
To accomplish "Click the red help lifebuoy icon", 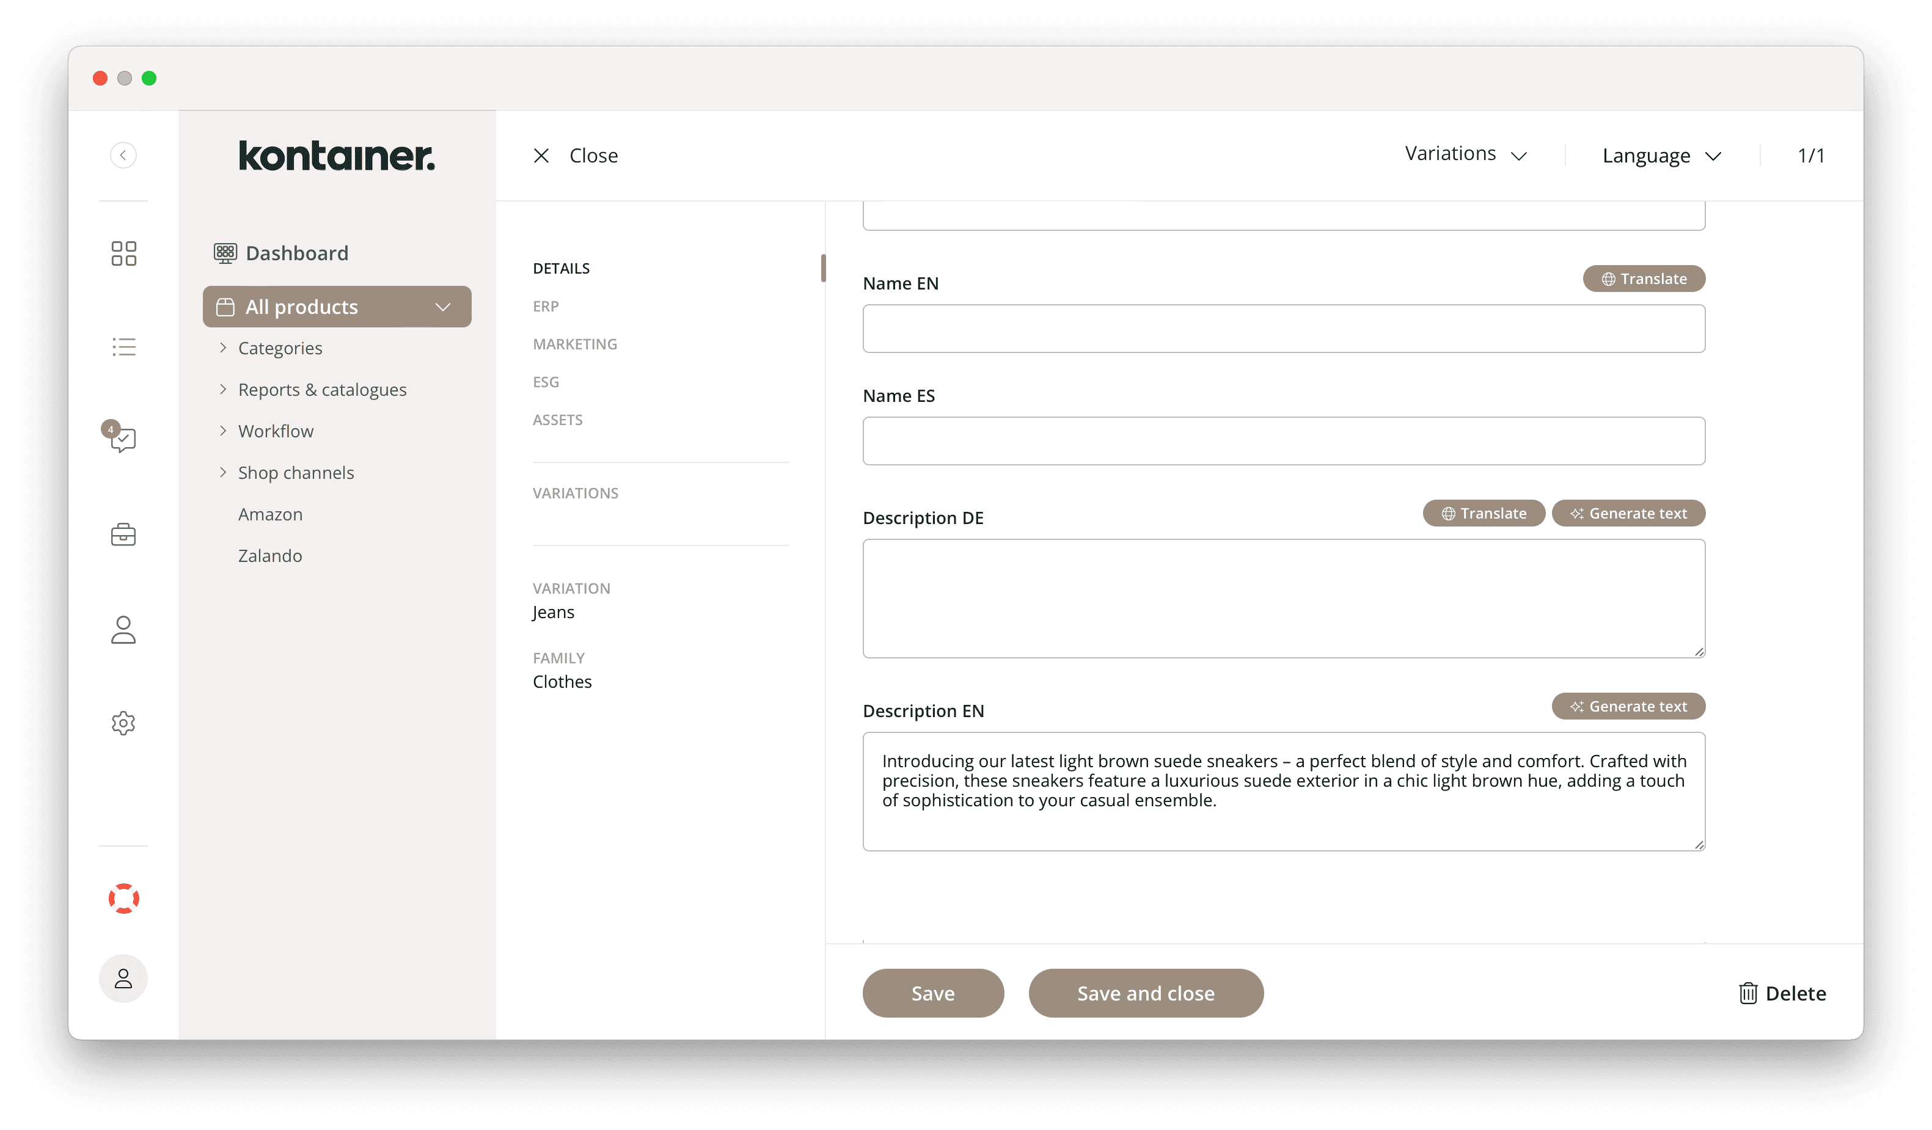I will click(x=123, y=899).
